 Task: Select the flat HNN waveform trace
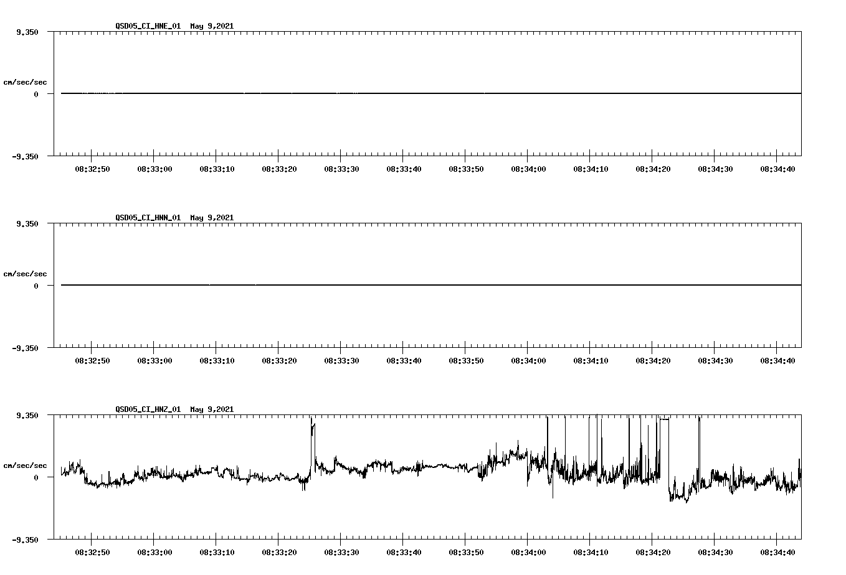click(374, 285)
